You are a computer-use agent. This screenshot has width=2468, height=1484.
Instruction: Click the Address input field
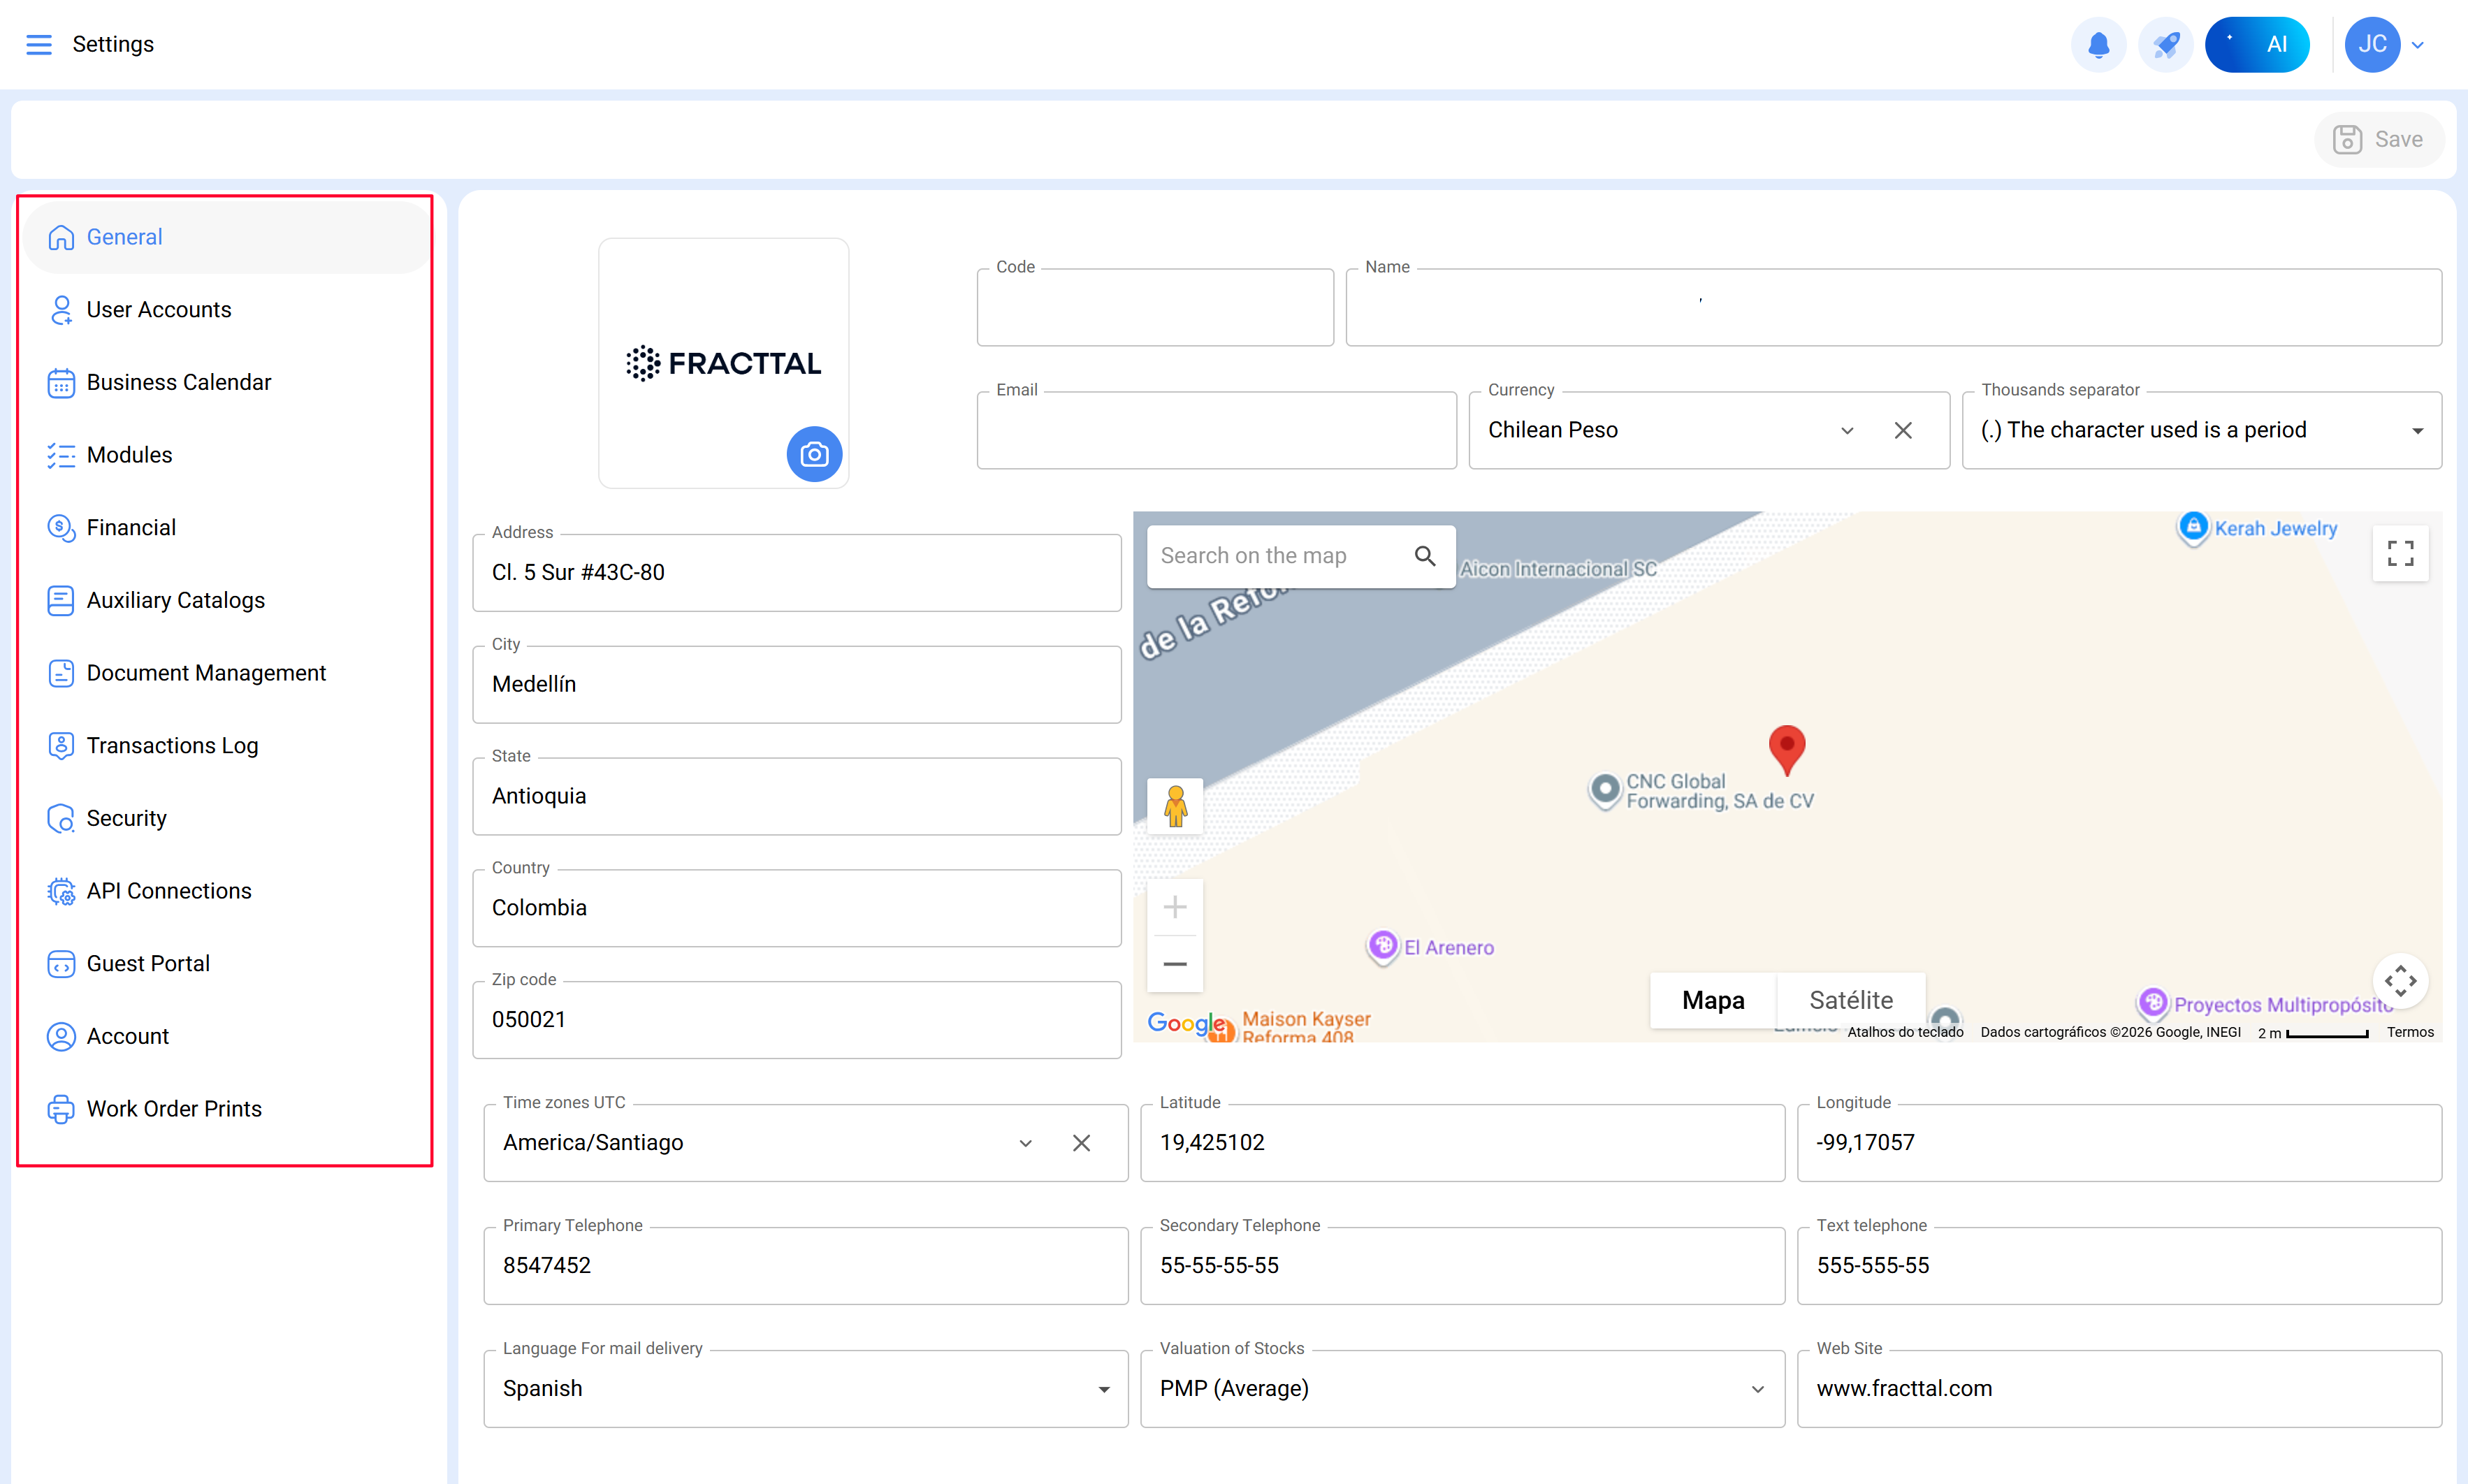796,573
